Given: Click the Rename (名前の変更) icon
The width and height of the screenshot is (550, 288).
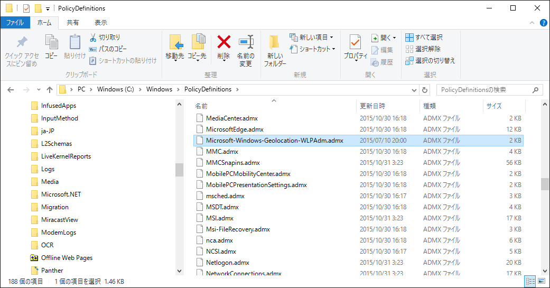Looking at the screenshot, I should coord(245,42).
